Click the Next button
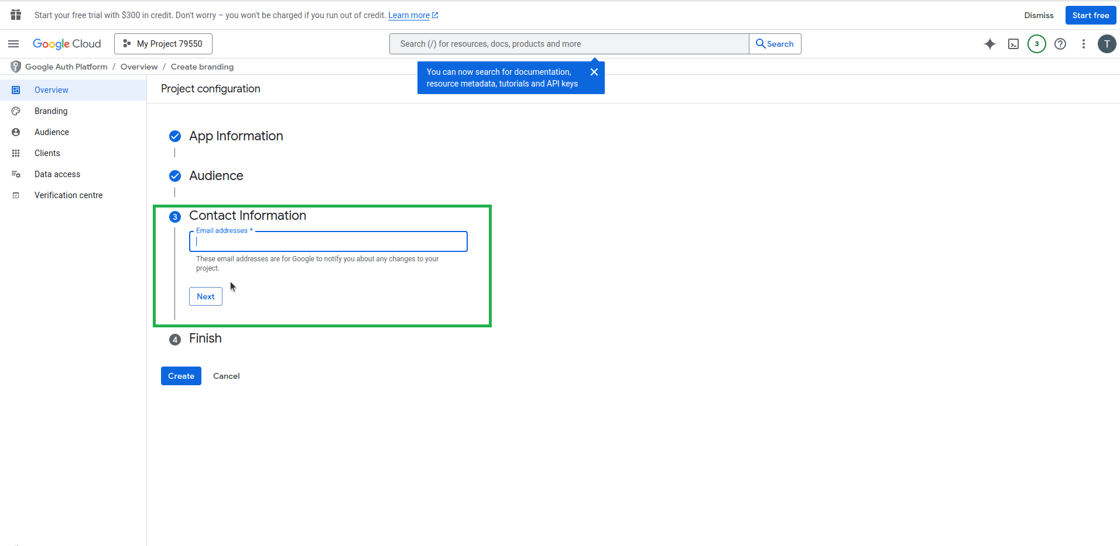1120x546 pixels. [x=205, y=296]
